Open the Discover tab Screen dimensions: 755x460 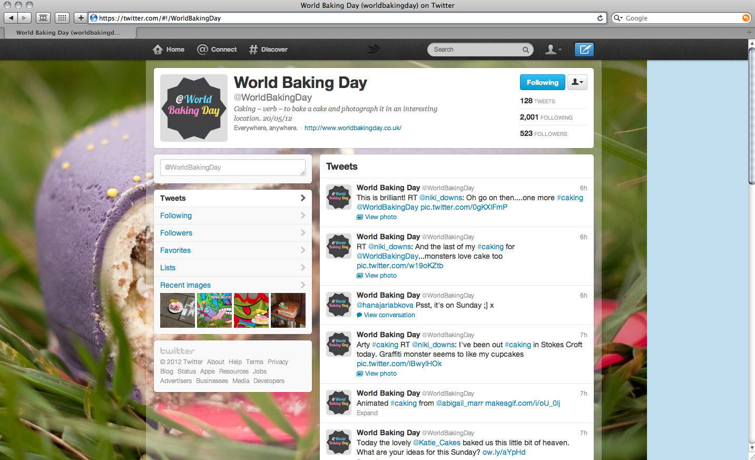268,50
